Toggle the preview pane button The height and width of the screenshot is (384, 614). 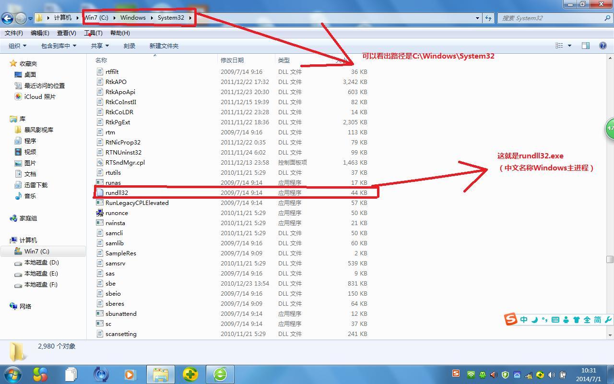point(586,46)
